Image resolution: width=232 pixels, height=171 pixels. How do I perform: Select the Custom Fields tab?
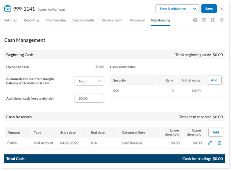pyautogui.click(x=84, y=20)
